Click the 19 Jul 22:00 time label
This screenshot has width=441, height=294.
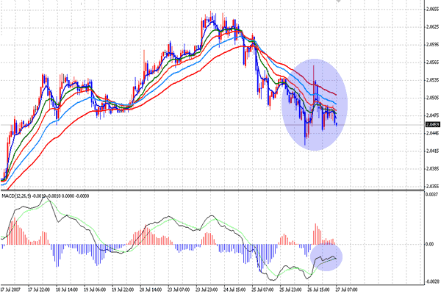[123, 290]
